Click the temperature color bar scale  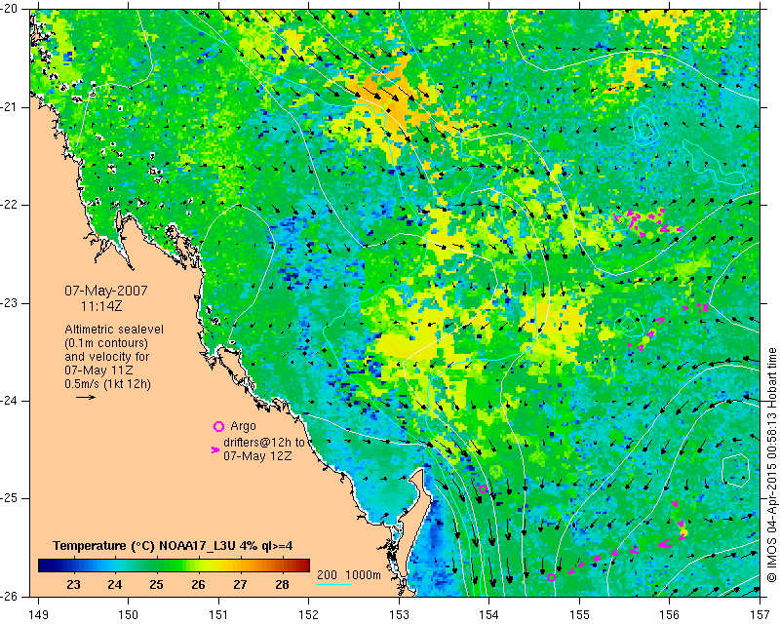pos(174,565)
